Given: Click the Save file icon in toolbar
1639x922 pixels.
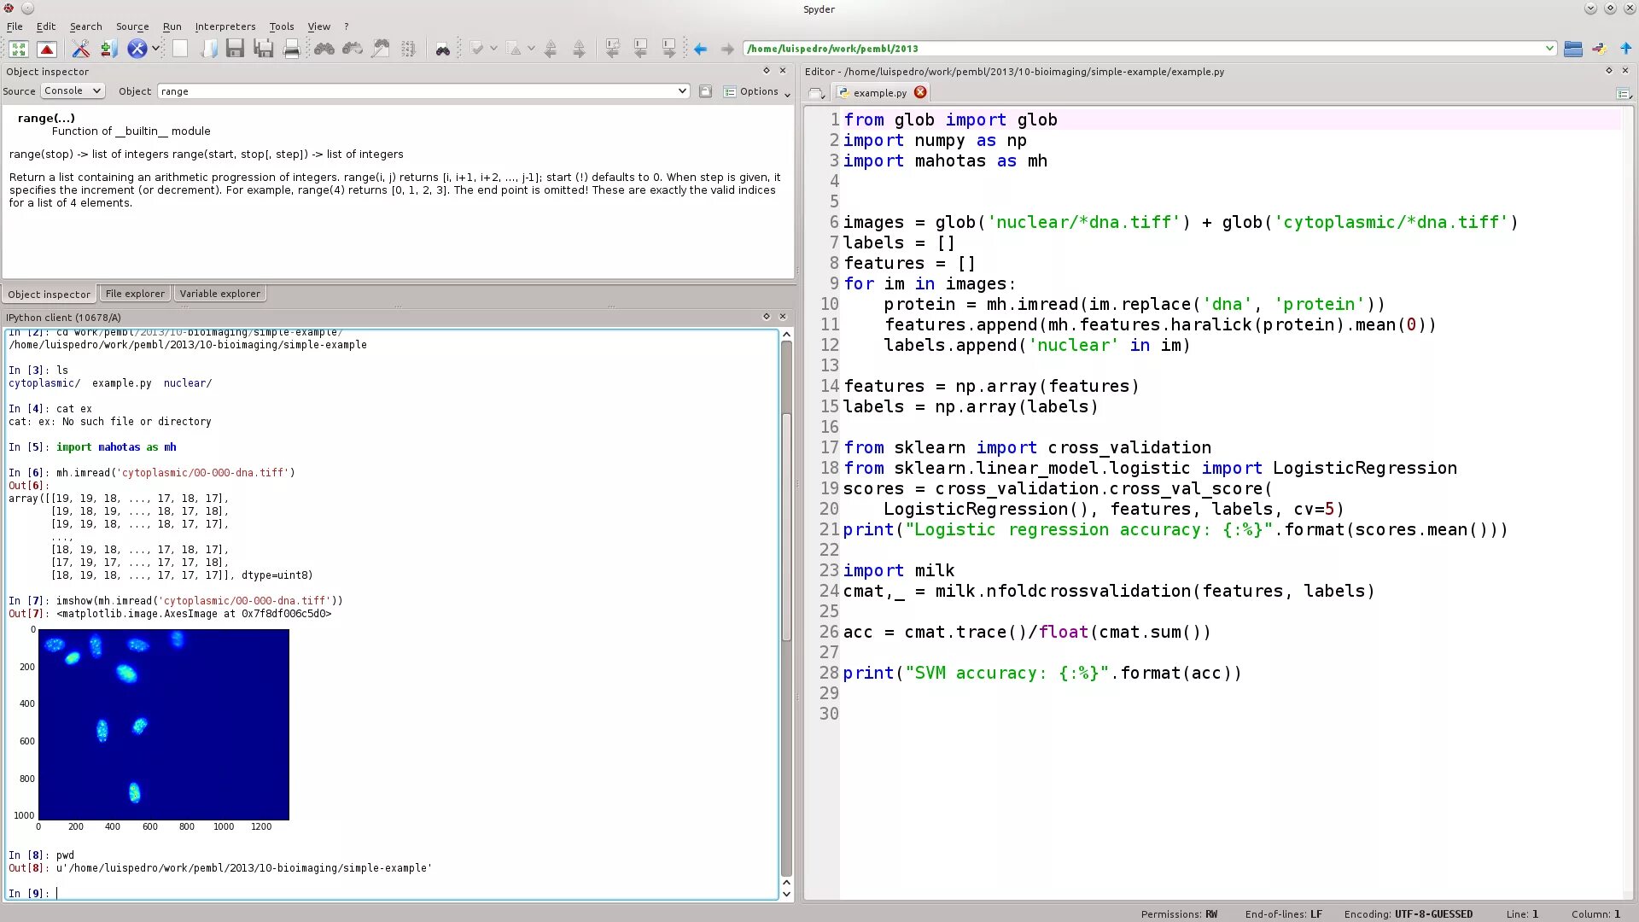Looking at the screenshot, I should coord(234,49).
